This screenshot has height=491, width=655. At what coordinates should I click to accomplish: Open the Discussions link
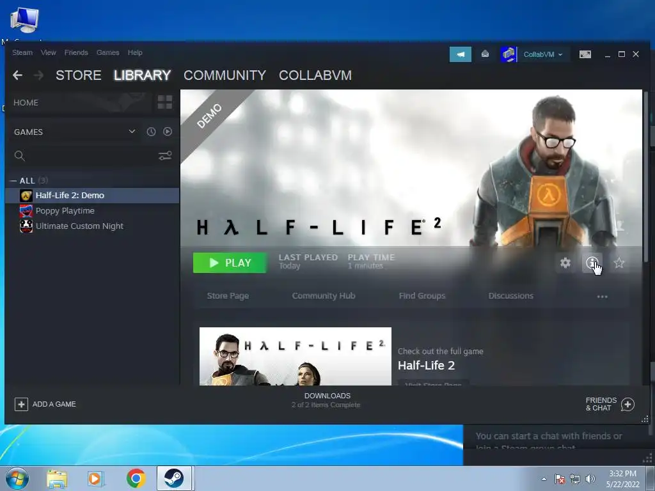pyautogui.click(x=511, y=296)
